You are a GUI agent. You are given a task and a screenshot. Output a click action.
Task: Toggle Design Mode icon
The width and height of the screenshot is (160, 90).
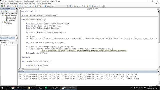[33, 6]
